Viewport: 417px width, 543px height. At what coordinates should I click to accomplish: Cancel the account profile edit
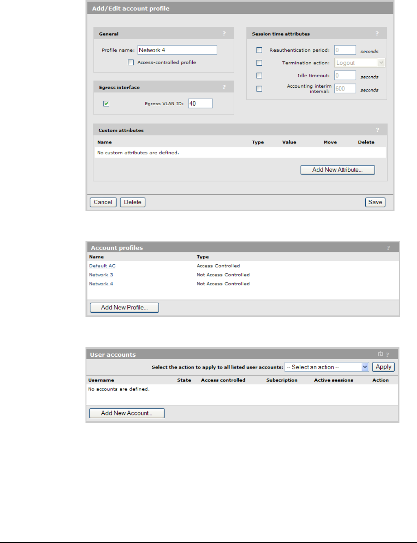pos(103,202)
